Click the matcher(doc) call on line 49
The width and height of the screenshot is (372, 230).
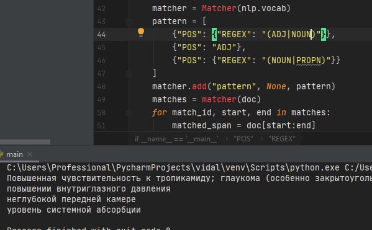coord(231,99)
